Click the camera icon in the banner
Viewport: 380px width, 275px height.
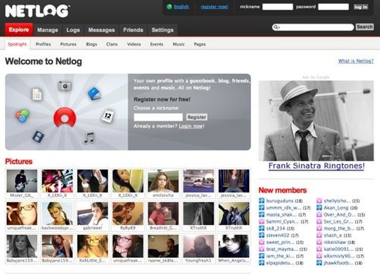click(x=64, y=86)
